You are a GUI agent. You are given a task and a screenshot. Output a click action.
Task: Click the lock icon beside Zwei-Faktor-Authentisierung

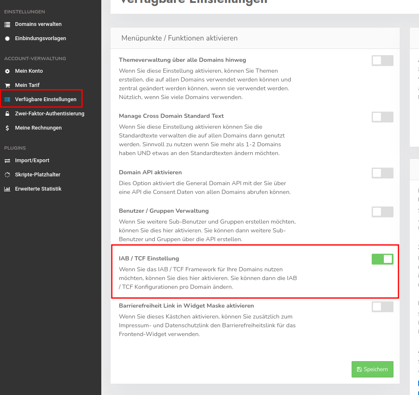(7, 114)
